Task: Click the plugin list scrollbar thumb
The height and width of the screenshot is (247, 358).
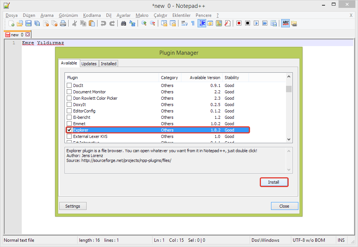Action: coord(289,89)
